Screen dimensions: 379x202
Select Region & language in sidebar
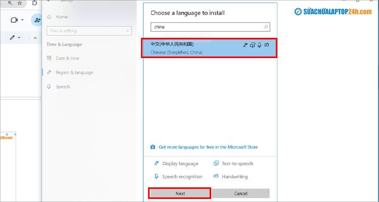point(74,72)
